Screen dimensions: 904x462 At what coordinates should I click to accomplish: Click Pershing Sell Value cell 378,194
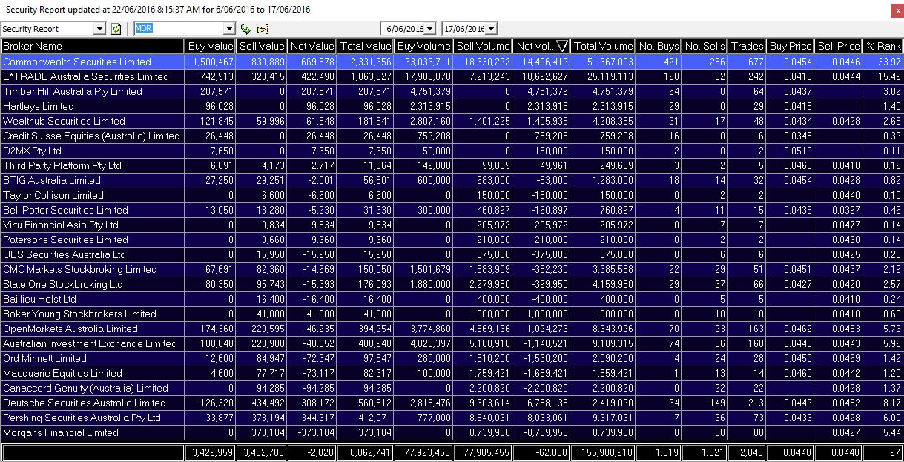(x=261, y=418)
